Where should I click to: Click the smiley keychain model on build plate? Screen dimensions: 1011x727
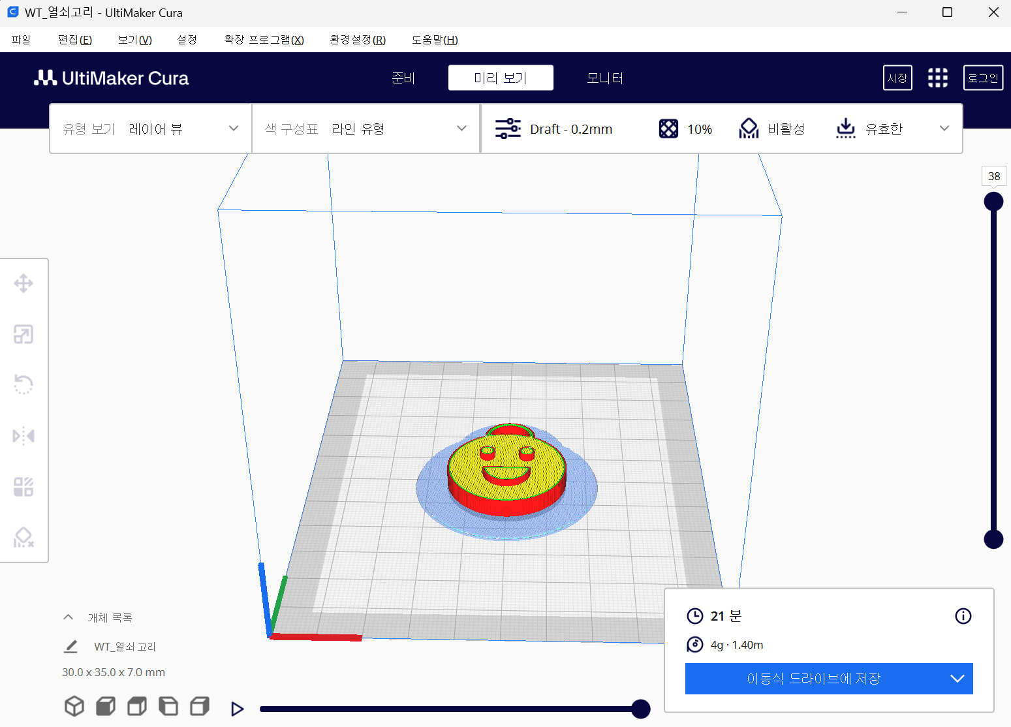(506, 470)
